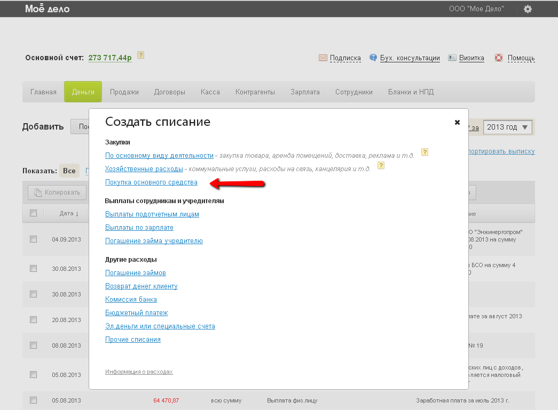Choose Эл.деньги или специальные счета

[160, 326]
